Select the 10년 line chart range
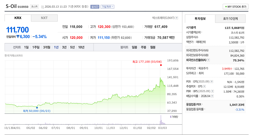256x135 pixels. (81, 47)
